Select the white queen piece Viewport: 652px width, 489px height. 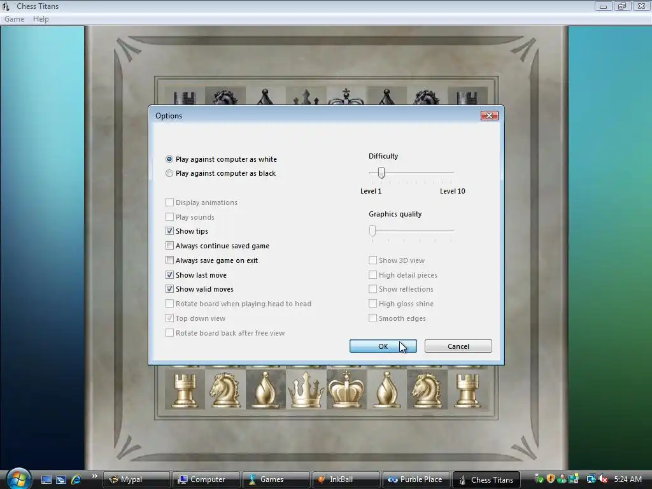306,390
